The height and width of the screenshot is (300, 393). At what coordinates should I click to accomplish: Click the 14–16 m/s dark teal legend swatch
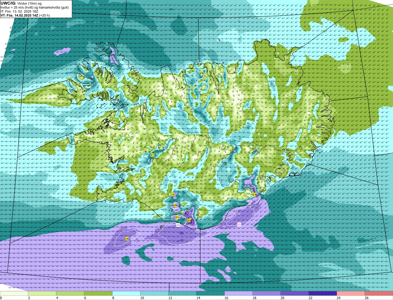coord(211,294)
